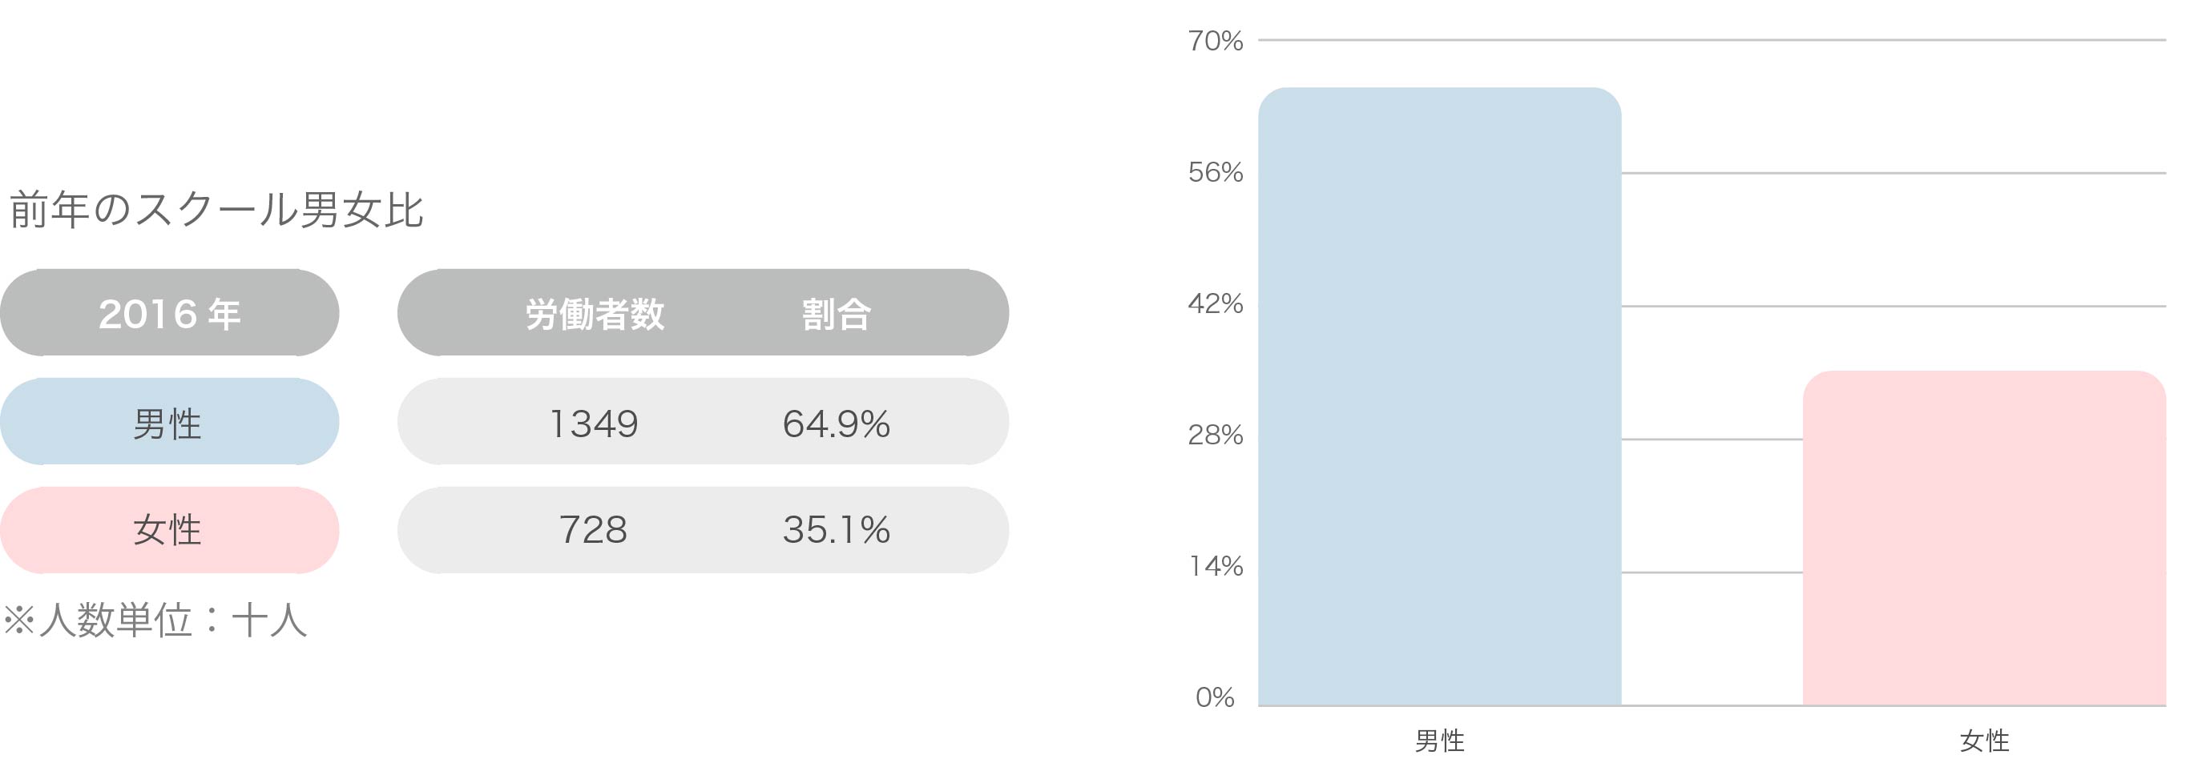The height and width of the screenshot is (775, 2186).
Task: Click the female worker count 728
Action: (x=593, y=530)
